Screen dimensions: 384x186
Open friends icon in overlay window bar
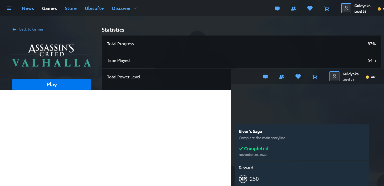[x=282, y=77]
